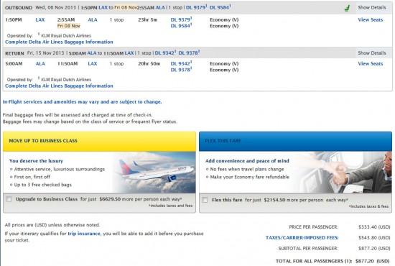Open the Taxes/Carrier-Imposed Fees link
Viewport: 395px width, 266px height.
click(x=302, y=237)
